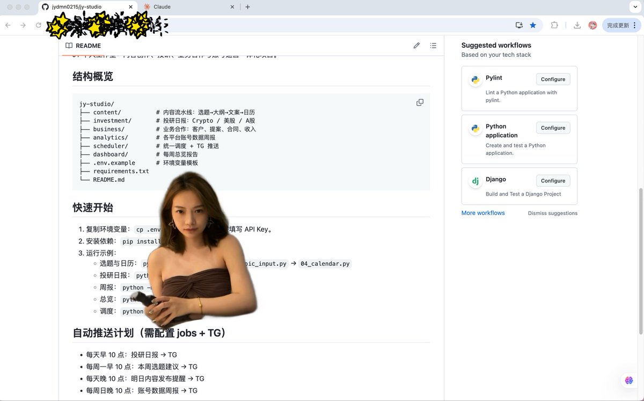Close the Claude tab
644x401 pixels.
tap(232, 7)
